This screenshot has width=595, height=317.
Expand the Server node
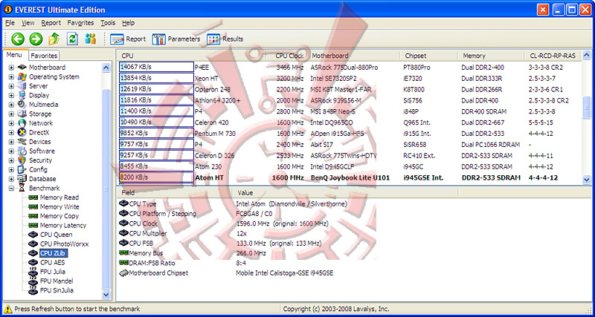11,86
